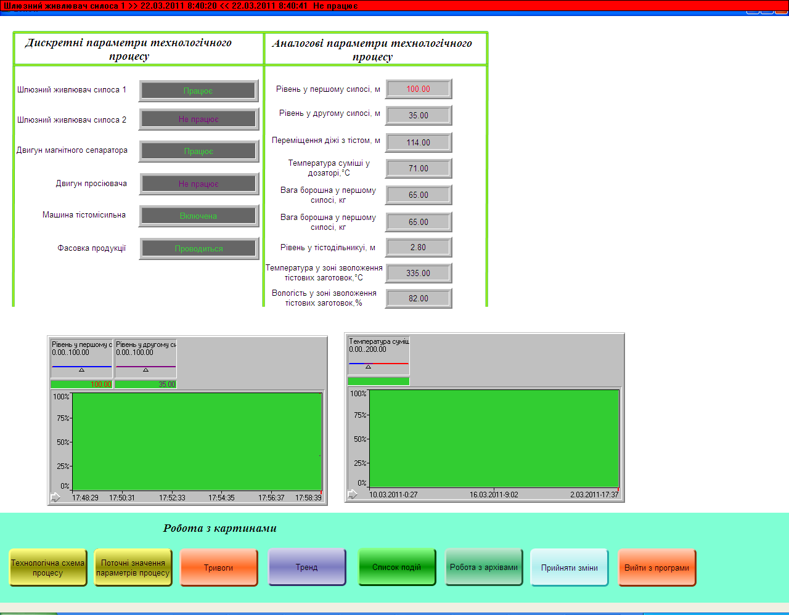Open the Тривоги alarms screen
Image resolution: width=789 pixels, height=615 pixels.
pos(219,568)
